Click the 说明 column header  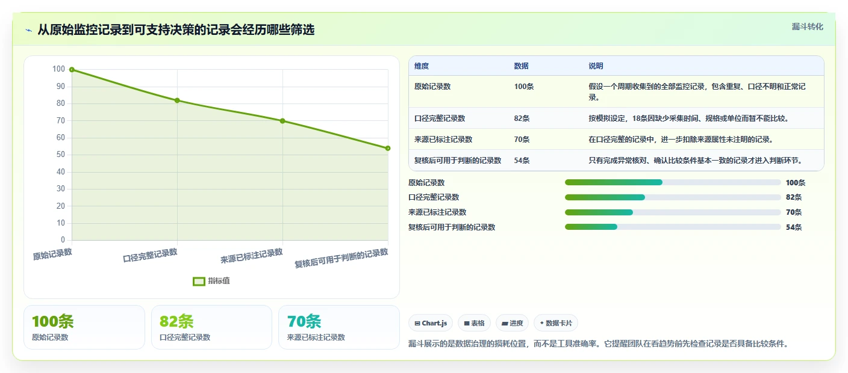(596, 66)
